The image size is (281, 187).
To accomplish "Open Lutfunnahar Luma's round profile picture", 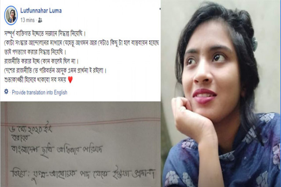I will point(11,15).
